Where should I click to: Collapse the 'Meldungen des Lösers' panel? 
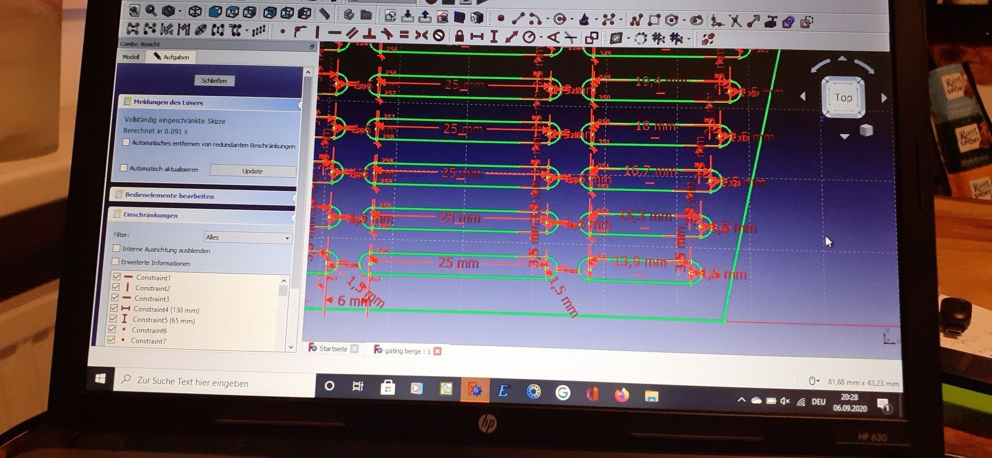(300, 105)
